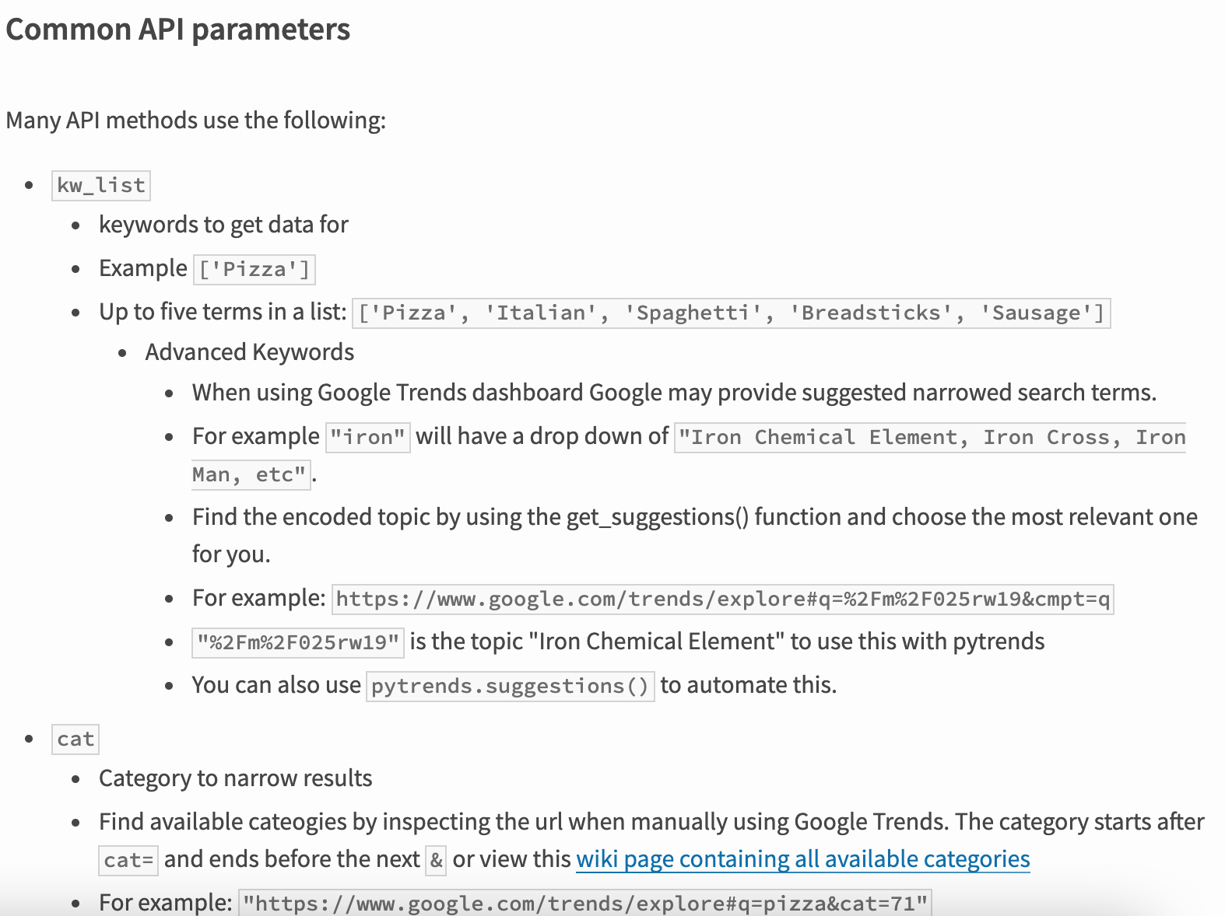Screen dimensions: 1225x916
Task: Click the cat parameter code label
Action: [75, 739]
